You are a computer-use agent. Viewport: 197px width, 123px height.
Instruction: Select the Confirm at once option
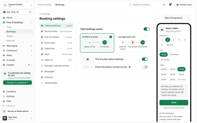tap(97, 43)
